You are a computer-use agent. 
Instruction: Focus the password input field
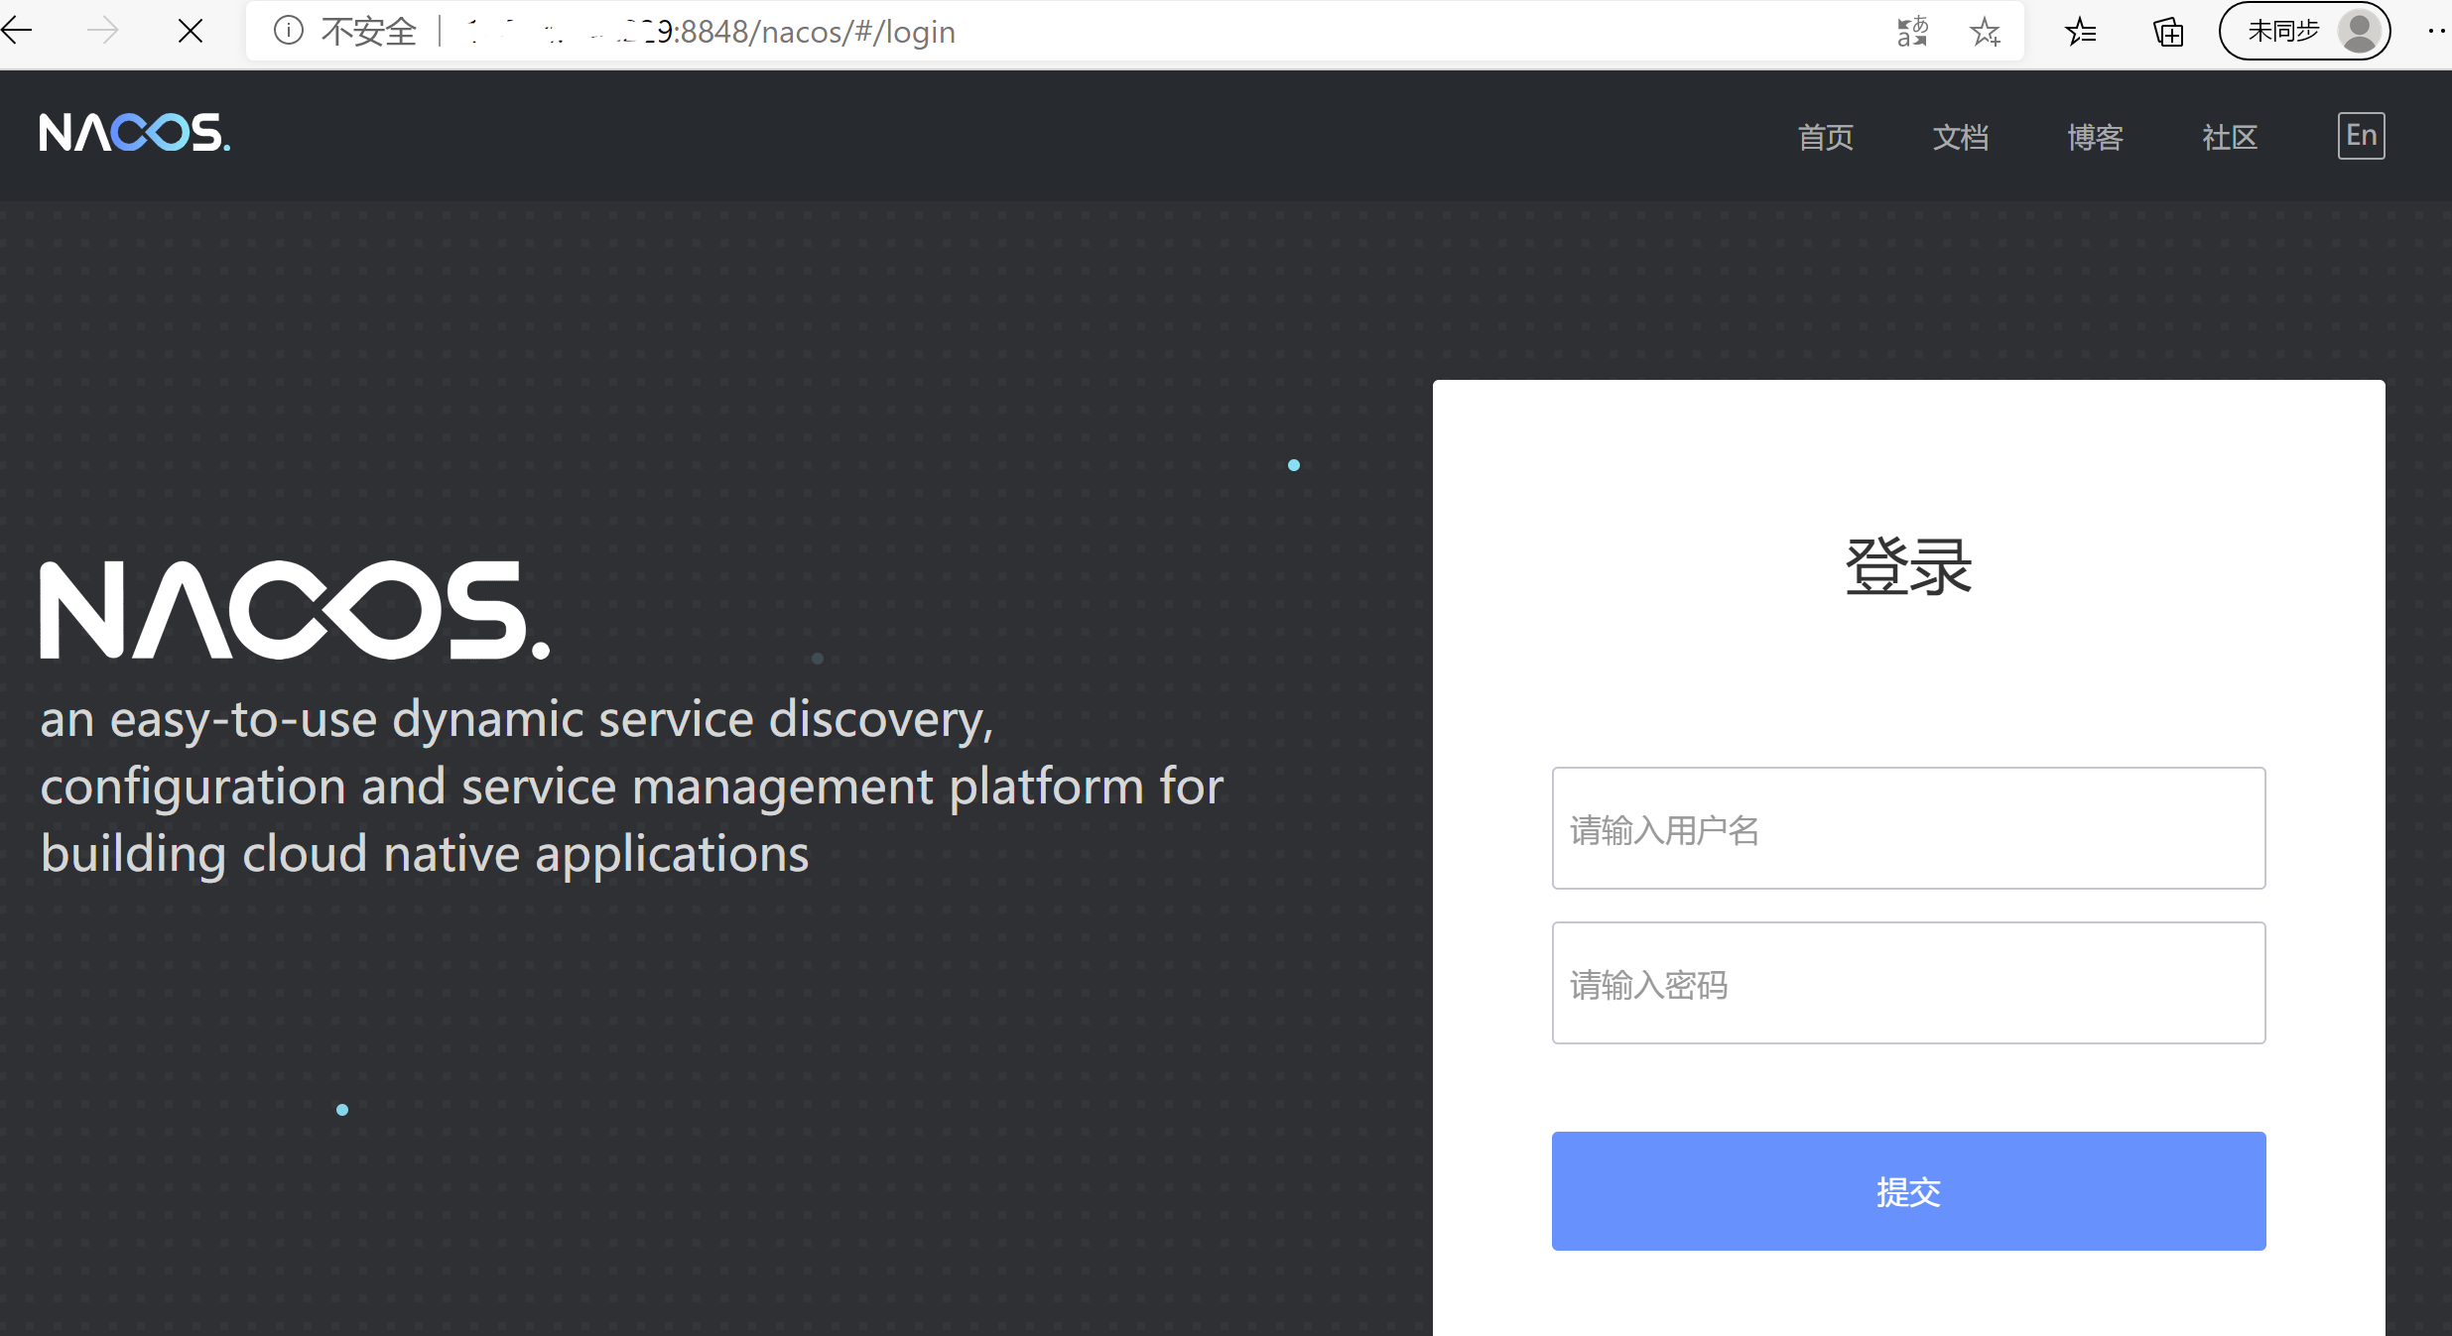1908,983
